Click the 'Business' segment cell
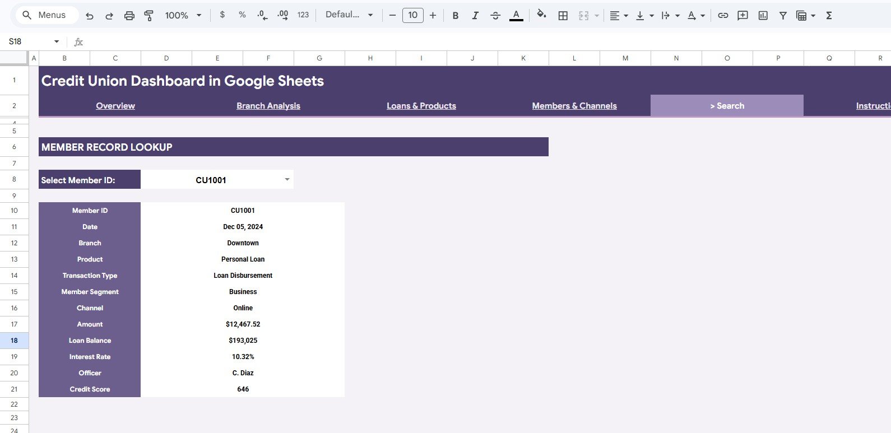The width and height of the screenshot is (891, 433). coord(243,292)
